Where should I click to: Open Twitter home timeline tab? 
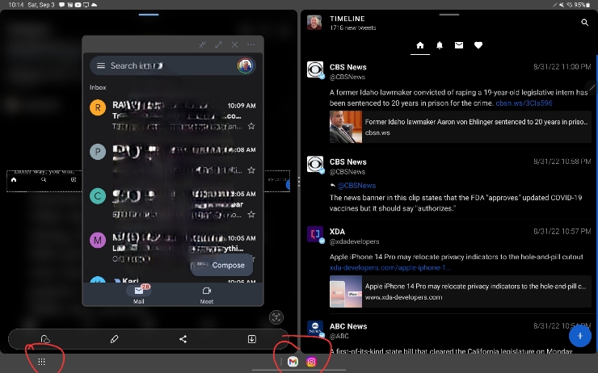[x=420, y=45]
